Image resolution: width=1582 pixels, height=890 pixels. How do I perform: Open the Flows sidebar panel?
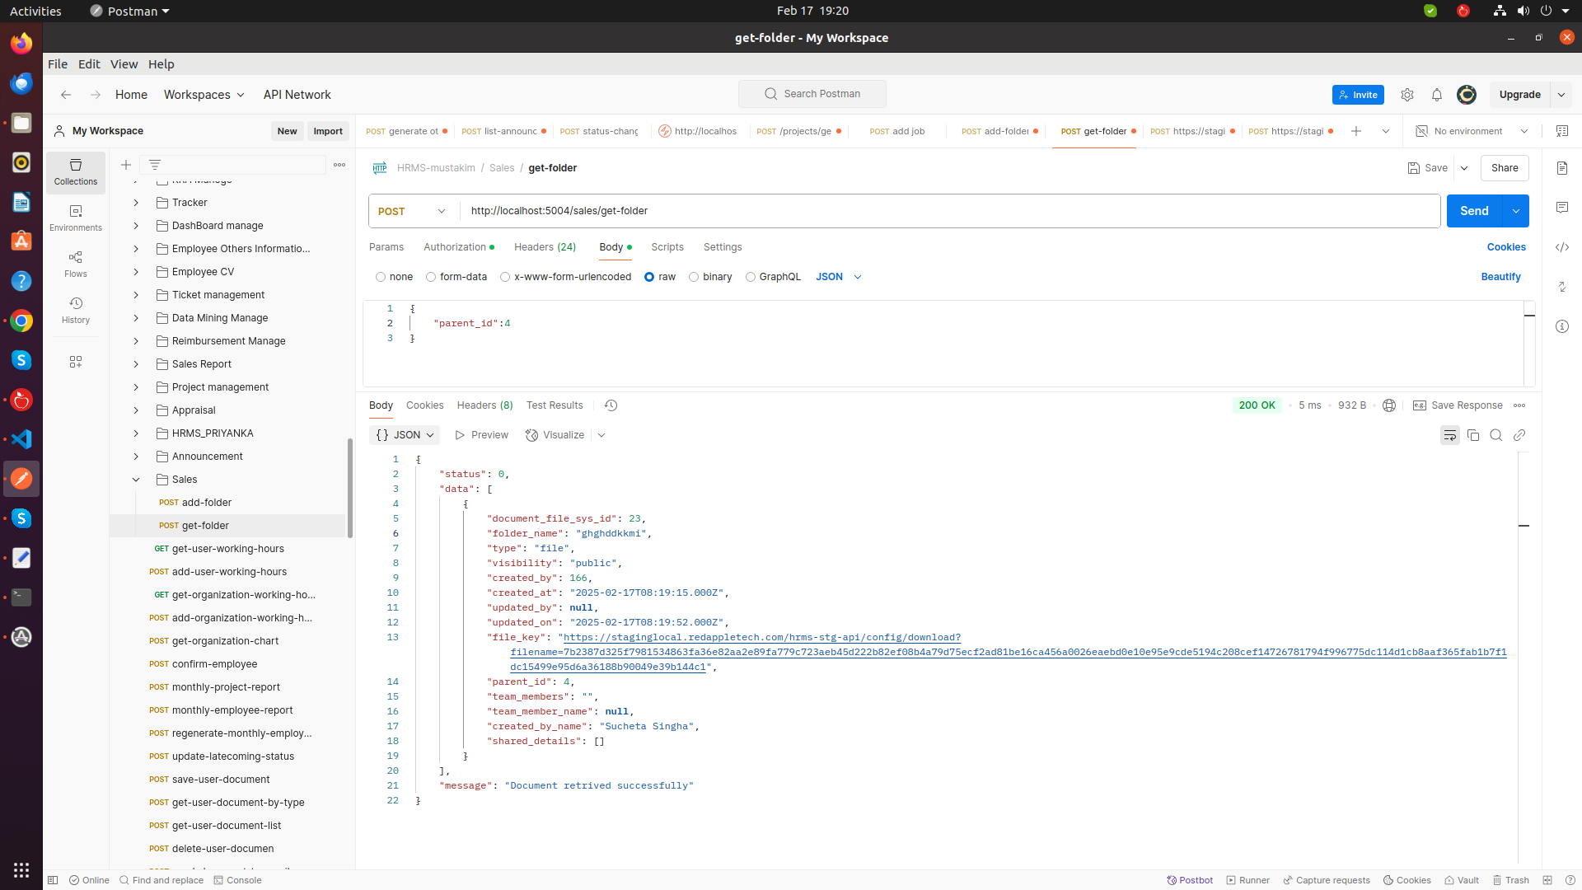coord(76,265)
